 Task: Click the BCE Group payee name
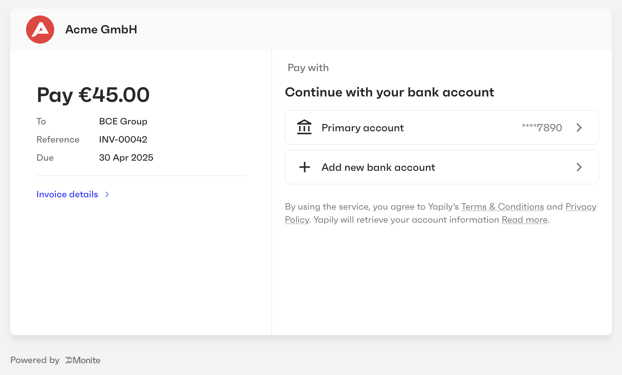(x=123, y=121)
